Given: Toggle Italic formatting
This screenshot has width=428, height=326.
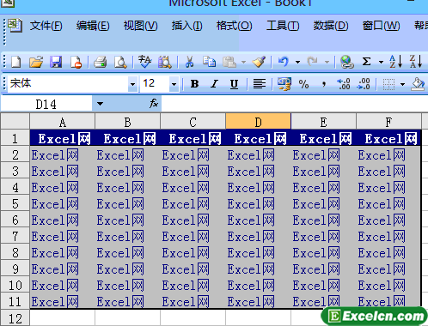Looking at the screenshot, I should click(x=214, y=84).
